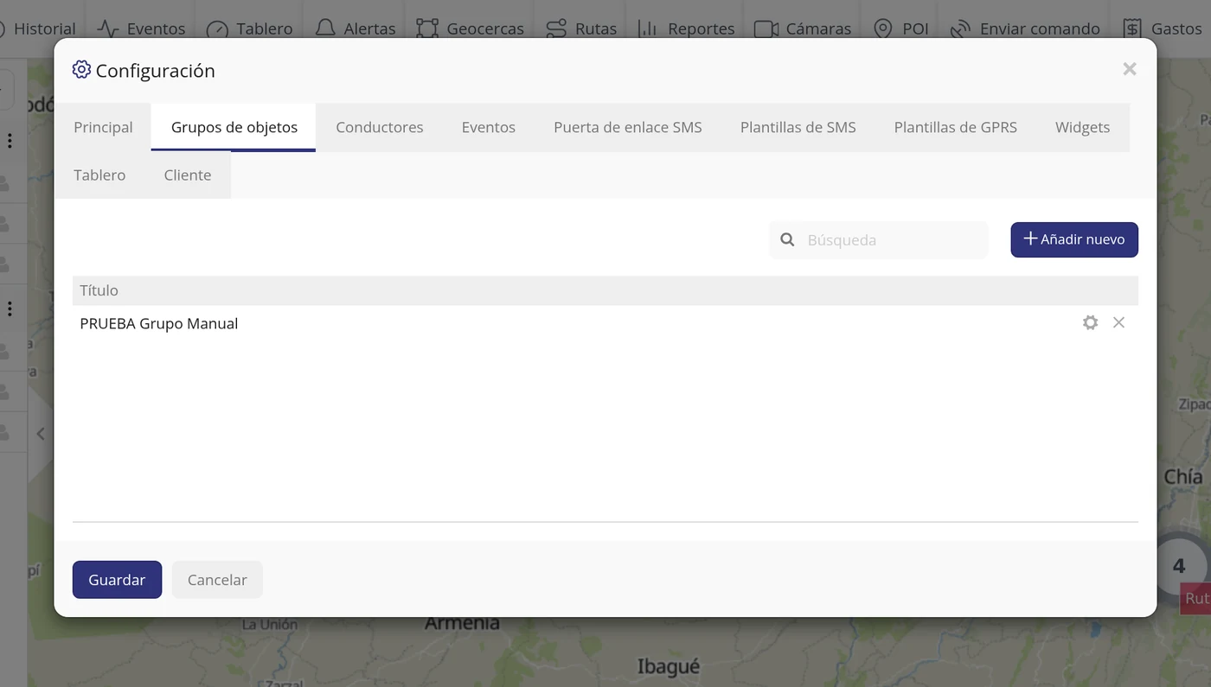
Task: Switch to the Conductores tab
Action: click(x=380, y=127)
